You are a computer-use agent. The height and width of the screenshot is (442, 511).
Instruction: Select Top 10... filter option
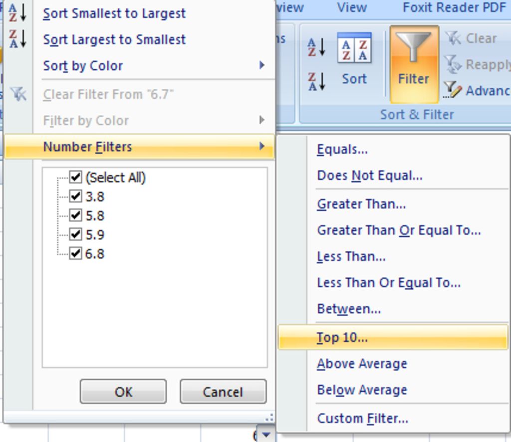tap(393, 337)
